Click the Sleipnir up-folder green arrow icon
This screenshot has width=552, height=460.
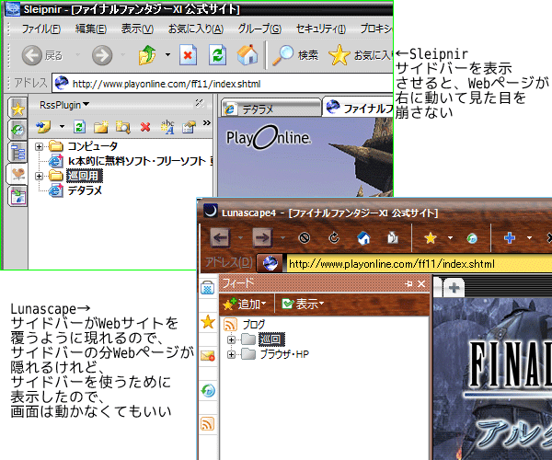pos(147,55)
